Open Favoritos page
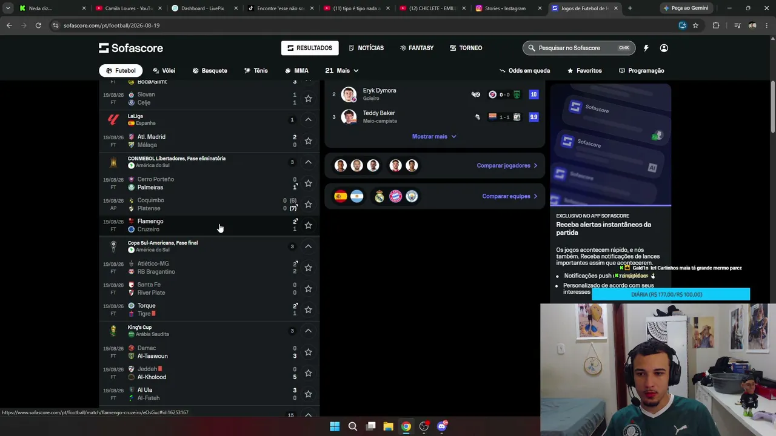 584,71
